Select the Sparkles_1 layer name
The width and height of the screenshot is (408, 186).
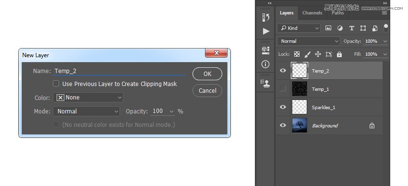click(324, 107)
